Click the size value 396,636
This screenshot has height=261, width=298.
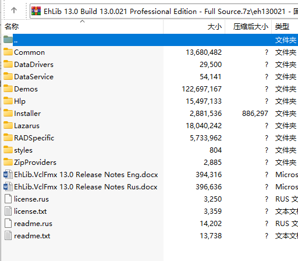tap(208, 187)
